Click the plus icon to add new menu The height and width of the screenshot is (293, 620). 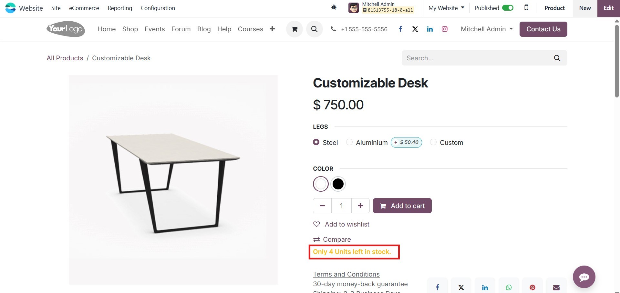pyautogui.click(x=272, y=29)
